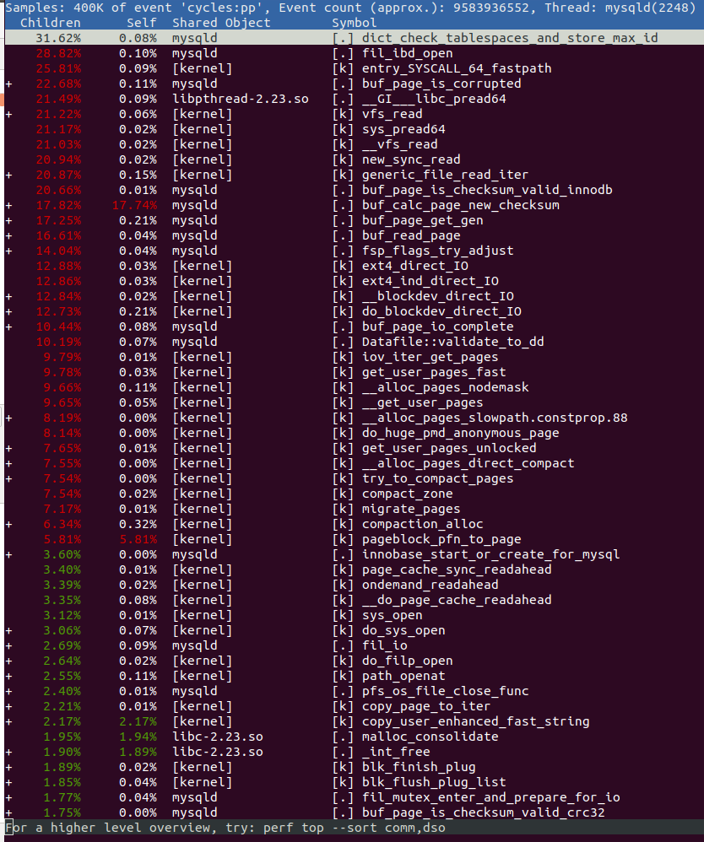
Task: Select the pageblock_pfn_to_page symbol row
Action: [x=441, y=539]
